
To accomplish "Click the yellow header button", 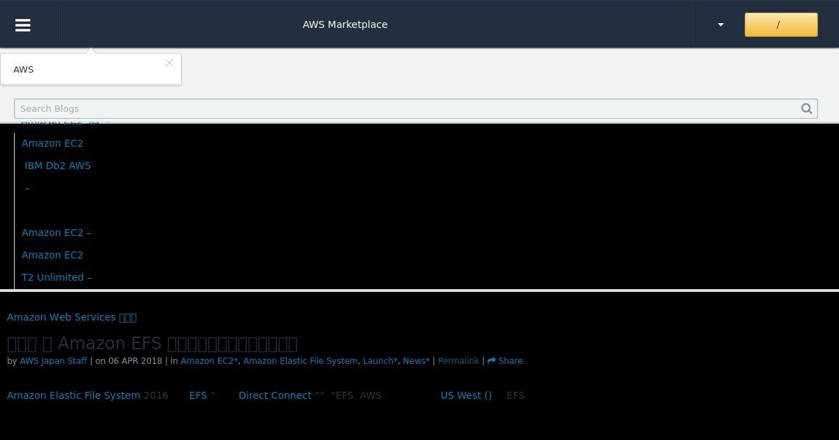I will tap(781, 24).
